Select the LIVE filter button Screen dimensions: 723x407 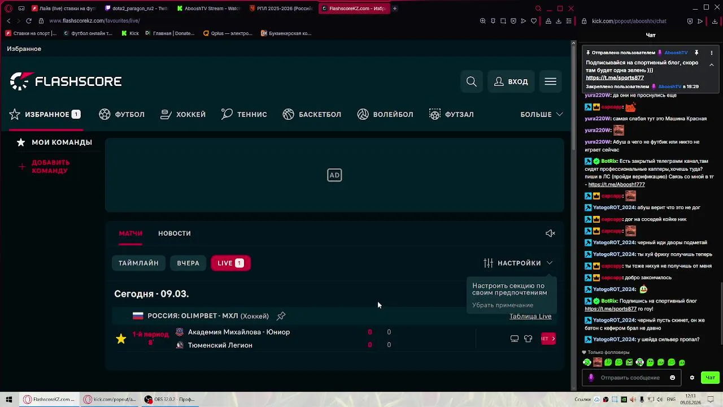(x=230, y=263)
